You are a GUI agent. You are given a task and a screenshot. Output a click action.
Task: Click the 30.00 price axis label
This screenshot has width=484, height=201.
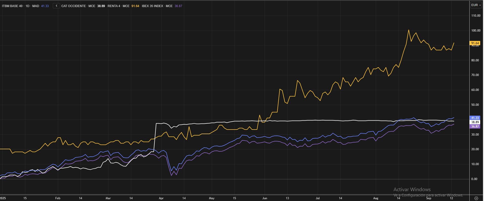(x=476, y=135)
